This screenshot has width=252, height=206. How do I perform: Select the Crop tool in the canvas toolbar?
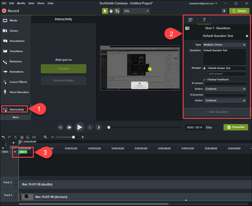117,11
